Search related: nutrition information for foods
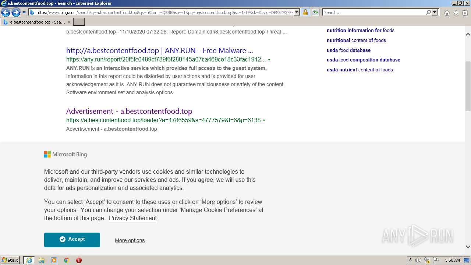471x265 pixels. click(x=361, y=31)
